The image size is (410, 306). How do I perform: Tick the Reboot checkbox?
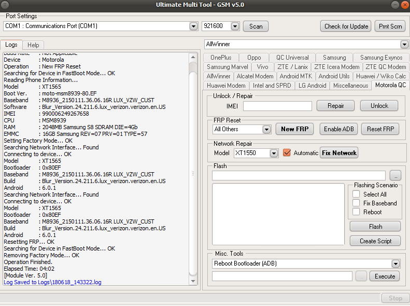point(356,212)
